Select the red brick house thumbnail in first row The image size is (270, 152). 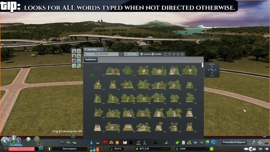pos(113,71)
